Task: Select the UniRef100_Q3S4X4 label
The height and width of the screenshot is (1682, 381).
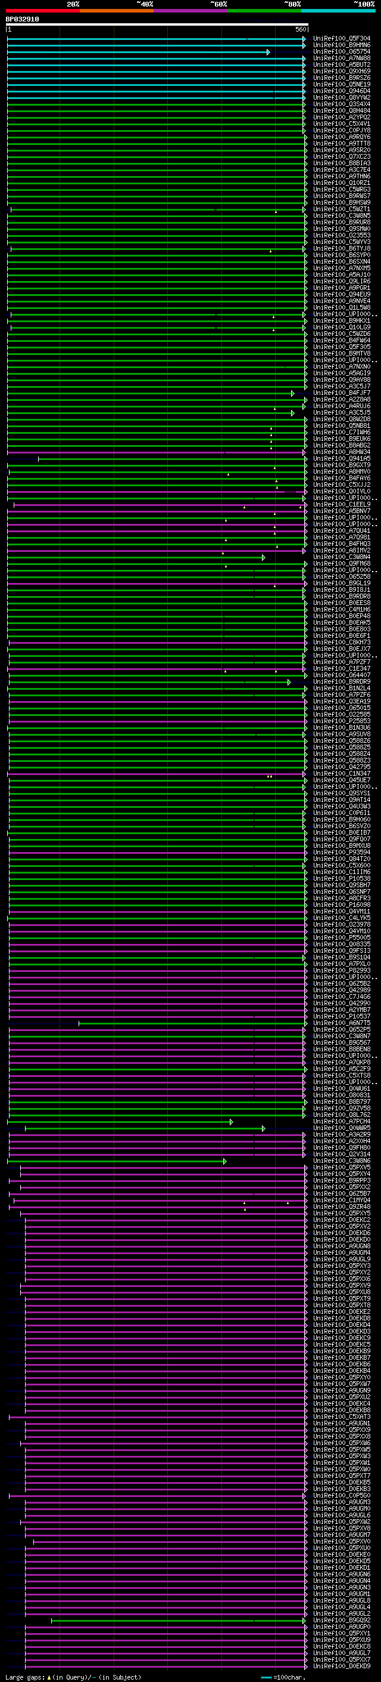Action: click(x=342, y=104)
